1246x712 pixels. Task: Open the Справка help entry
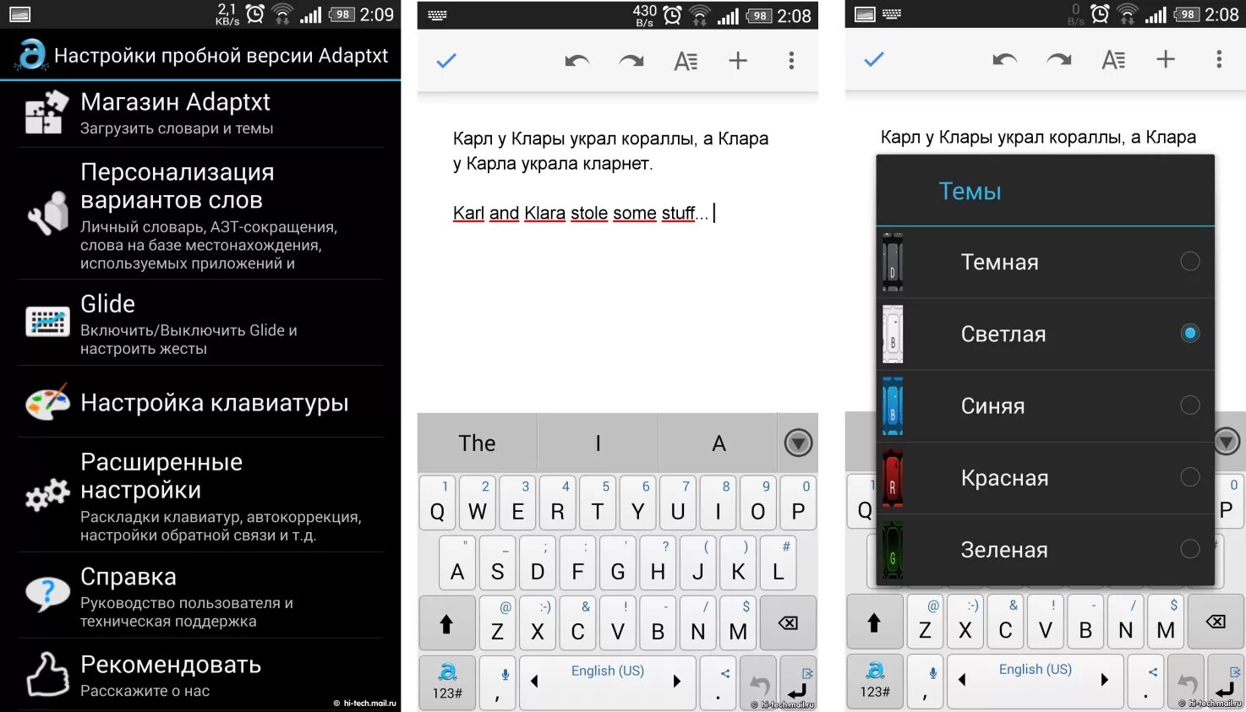(x=200, y=596)
